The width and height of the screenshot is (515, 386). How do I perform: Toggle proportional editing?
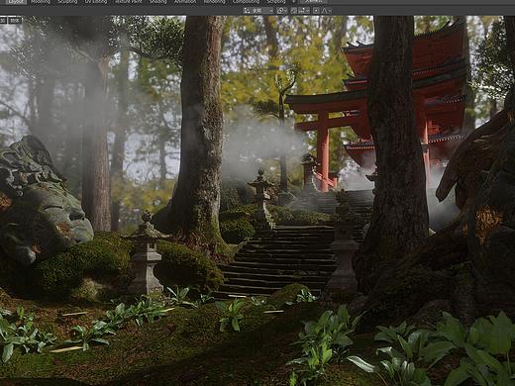pyautogui.click(x=316, y=11)
